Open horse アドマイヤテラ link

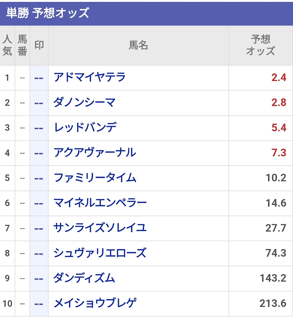pyautogui.click(x=90, y=78)
